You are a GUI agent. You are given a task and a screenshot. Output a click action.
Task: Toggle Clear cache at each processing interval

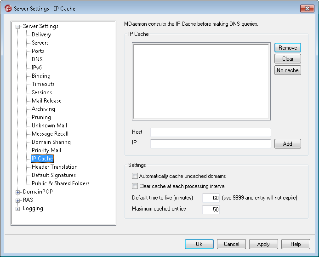[135, 186]
